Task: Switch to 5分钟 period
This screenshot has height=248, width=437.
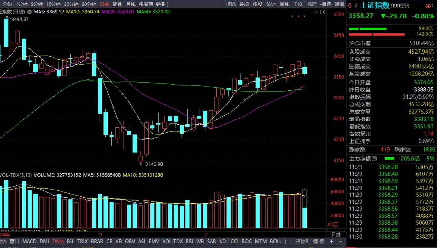Action: [37, 4]
